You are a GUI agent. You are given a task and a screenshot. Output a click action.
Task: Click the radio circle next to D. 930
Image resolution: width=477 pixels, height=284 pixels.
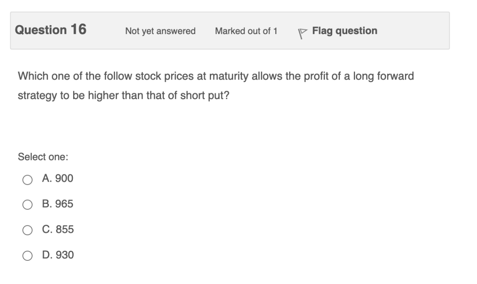tap(28, 256)
